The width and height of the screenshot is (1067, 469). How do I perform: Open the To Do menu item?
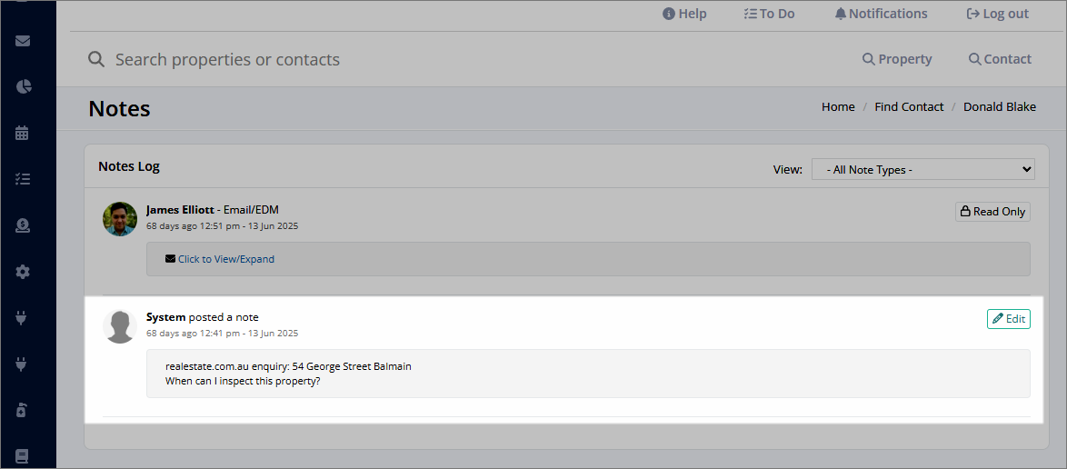point(769,14)
